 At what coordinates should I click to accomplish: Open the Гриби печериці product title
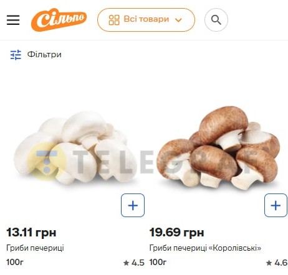[x=35, y=248]
